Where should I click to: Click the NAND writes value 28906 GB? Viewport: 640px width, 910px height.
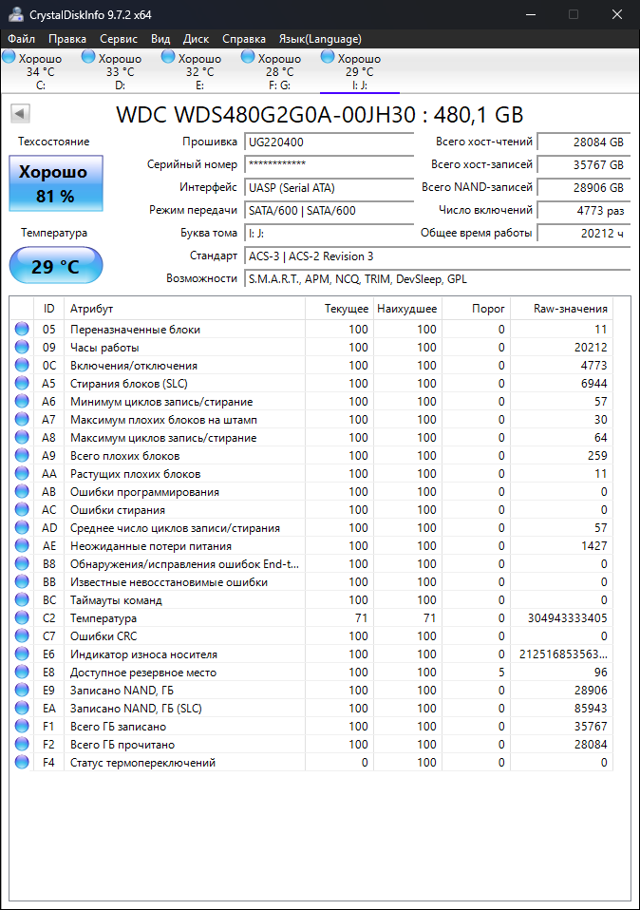[584, 187]
